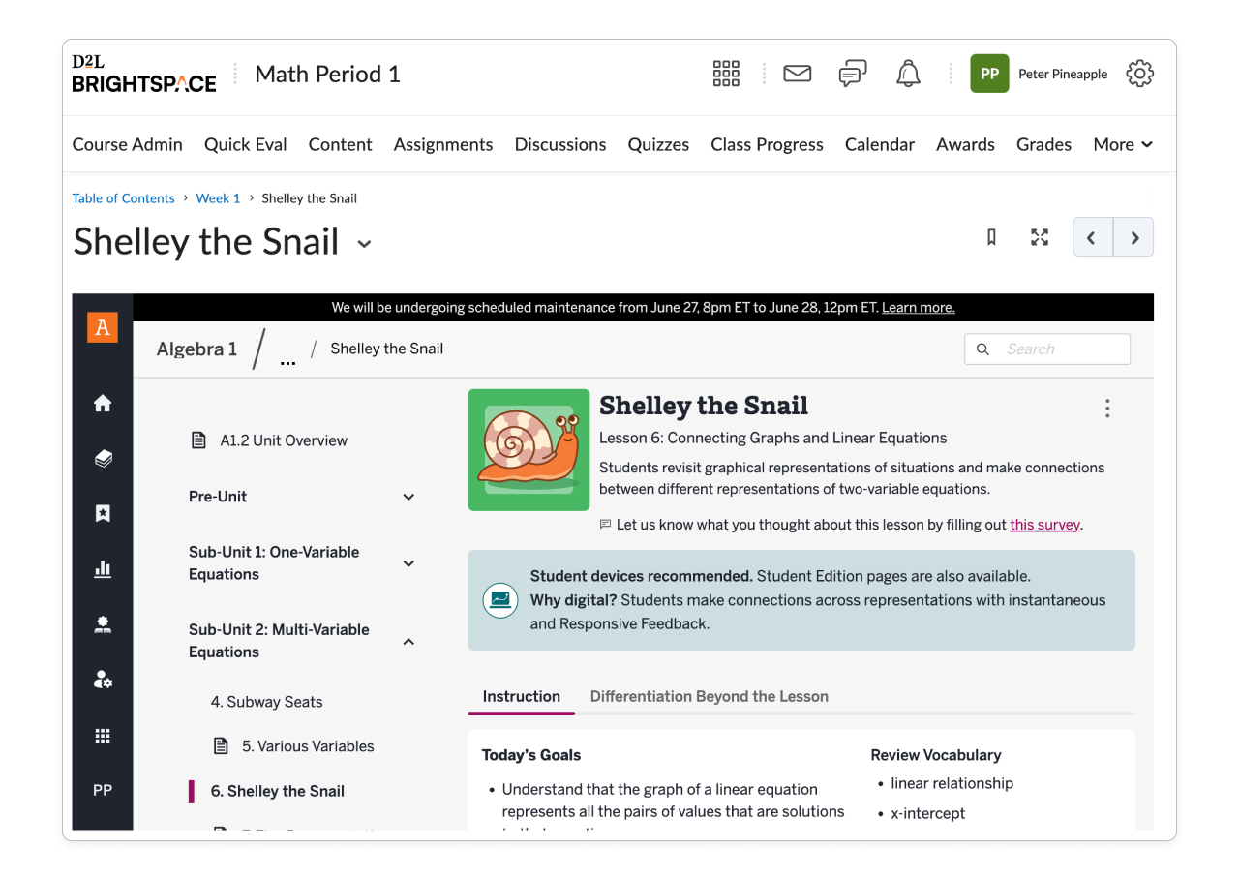This screenshot has height=880, width=1239.
Task: Open the sidebar icon below the bar chart
Action: click(x=103, y=624)
